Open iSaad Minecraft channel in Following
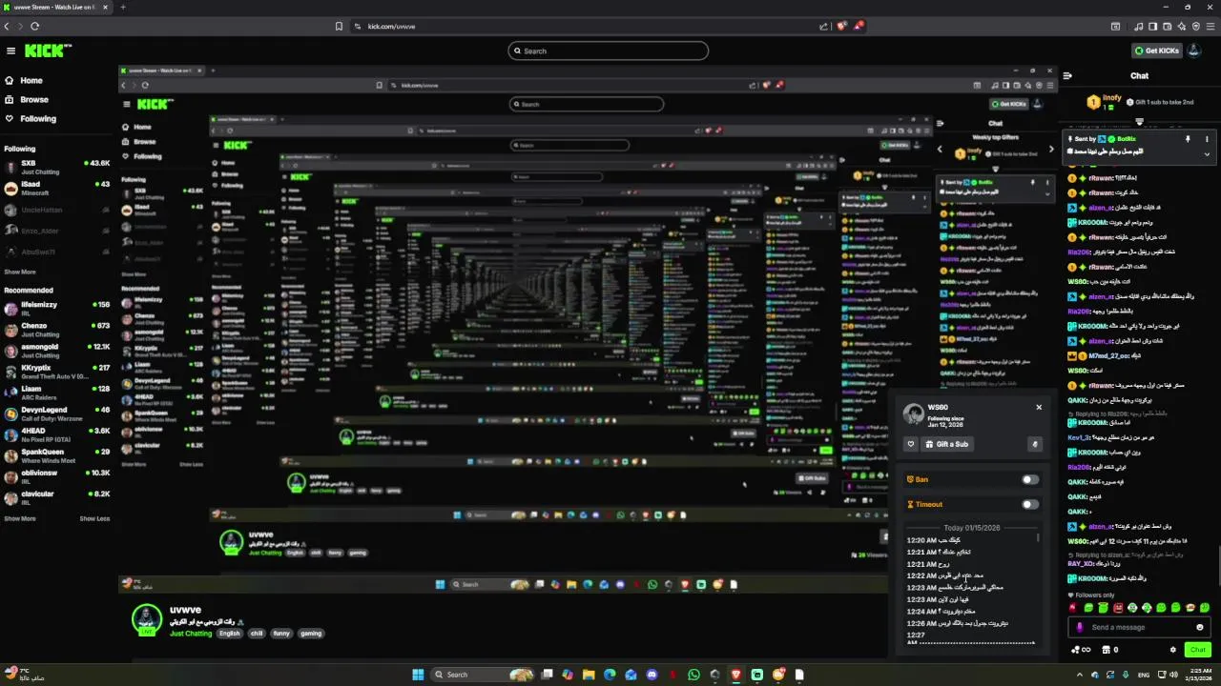1221x686 pixels. click(57, 189)
